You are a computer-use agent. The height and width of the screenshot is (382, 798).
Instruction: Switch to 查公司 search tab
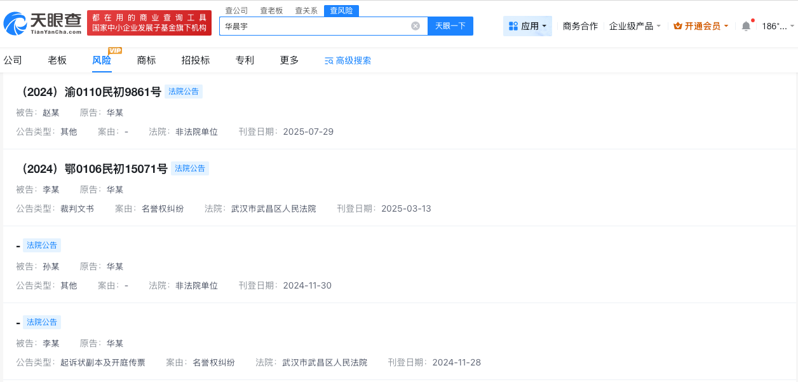(236, 11)
